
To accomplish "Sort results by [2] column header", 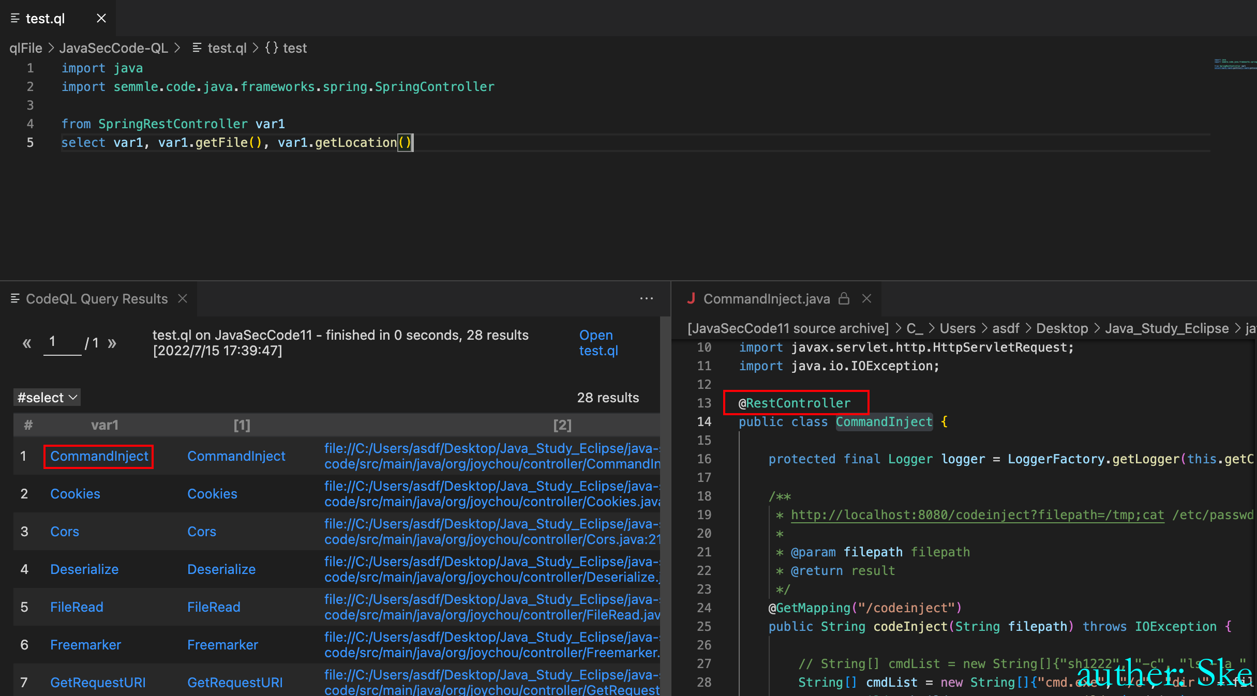I will point(562,425).
